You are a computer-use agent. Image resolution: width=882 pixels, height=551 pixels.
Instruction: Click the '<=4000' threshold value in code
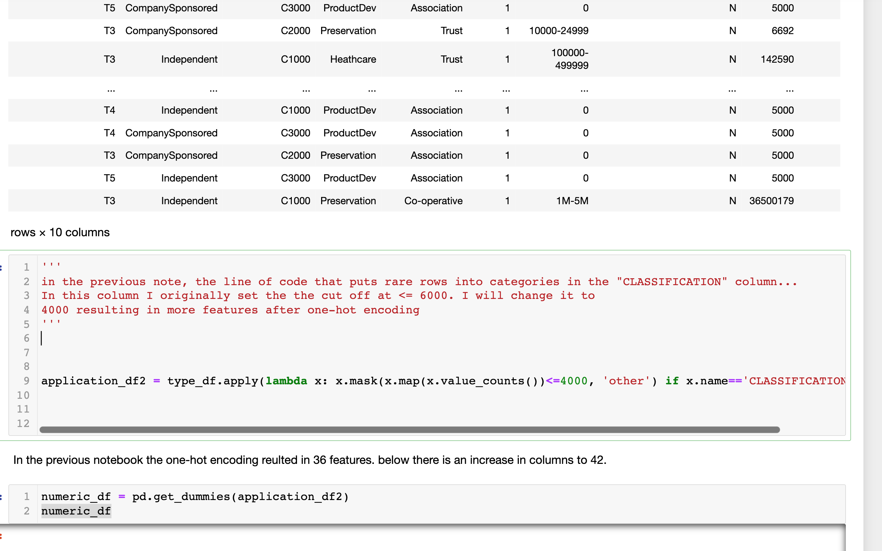coord(567,381)
